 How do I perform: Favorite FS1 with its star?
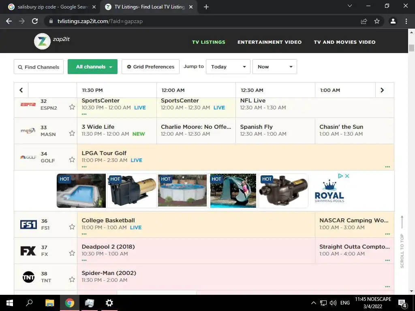pos(72,227)
